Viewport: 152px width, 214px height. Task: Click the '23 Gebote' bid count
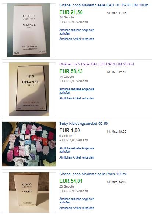tap(67, 186)
